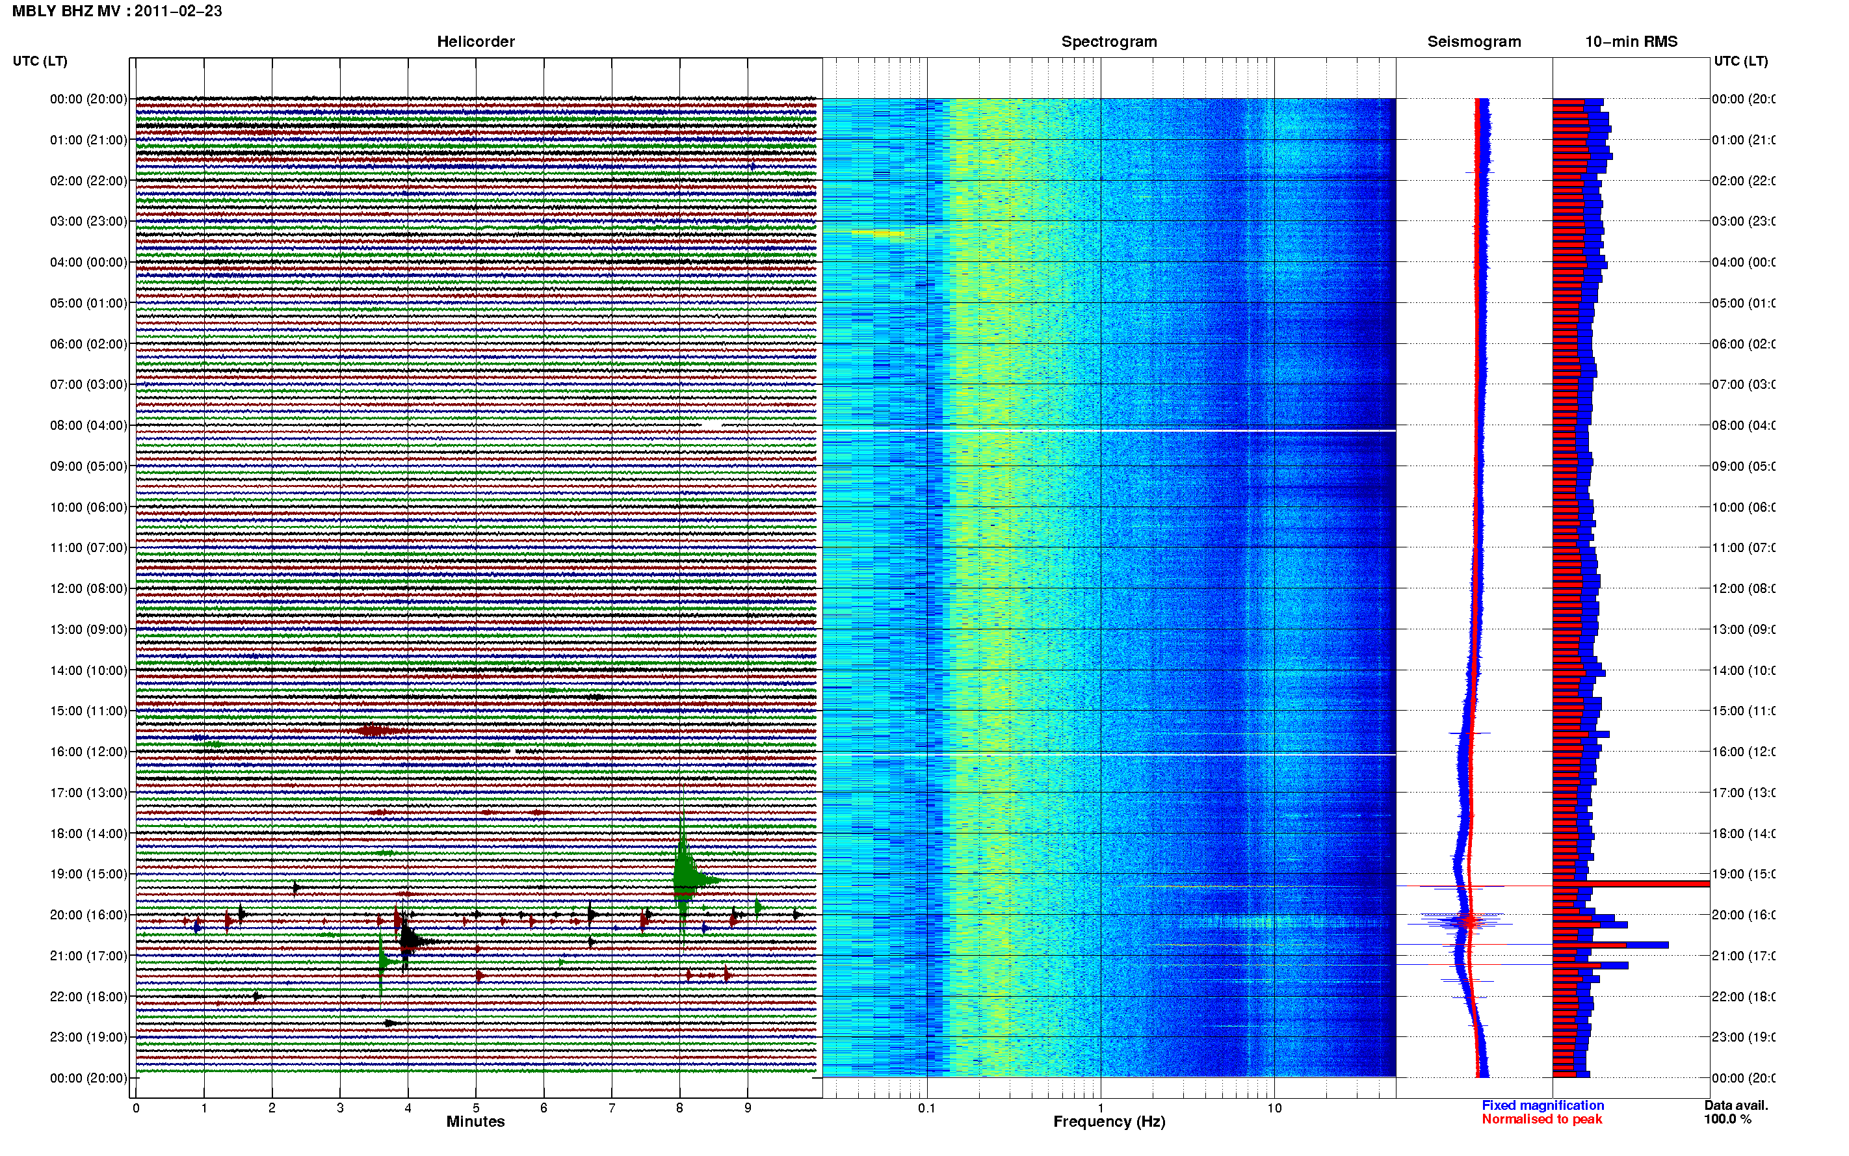This screenshot has height=1156, width=1849.
Task: Click the left-axis time label '14:00 (10:00)'
Action: (x=88, y=670)
